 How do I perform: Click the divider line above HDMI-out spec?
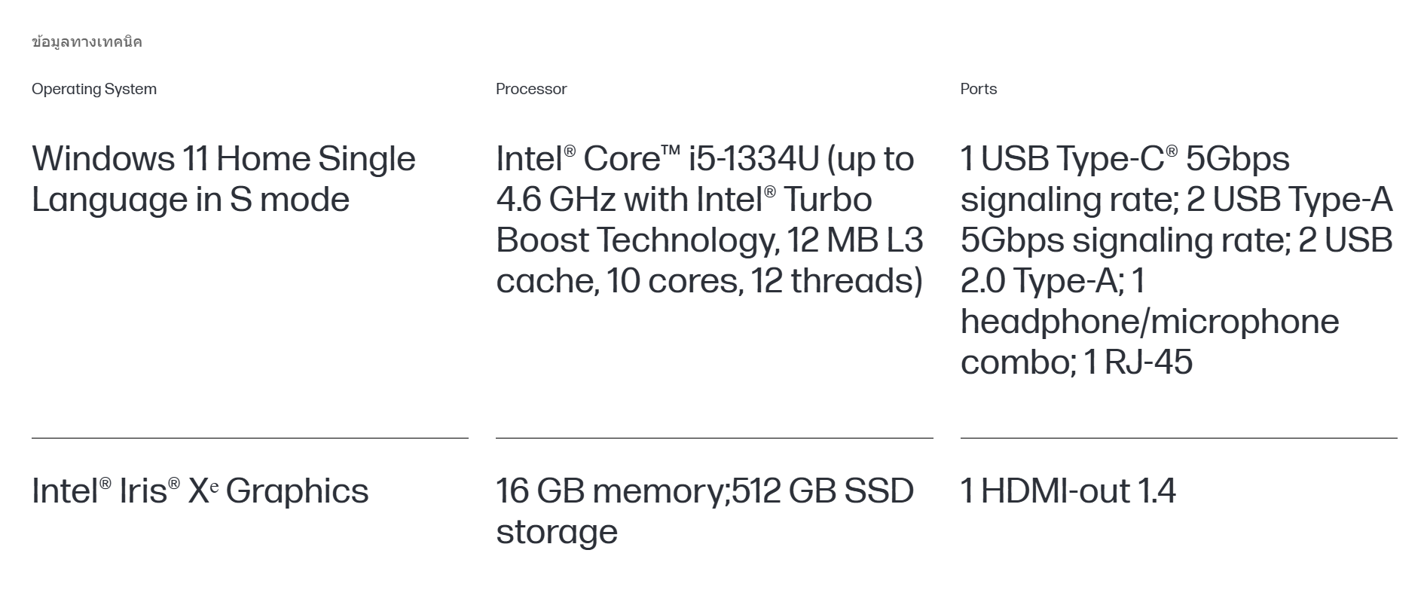[1178, 438]
